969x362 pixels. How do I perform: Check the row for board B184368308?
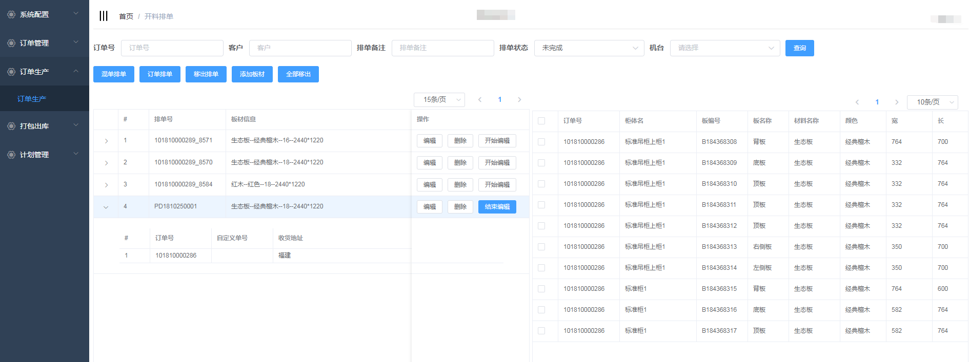tap(541, 142)
